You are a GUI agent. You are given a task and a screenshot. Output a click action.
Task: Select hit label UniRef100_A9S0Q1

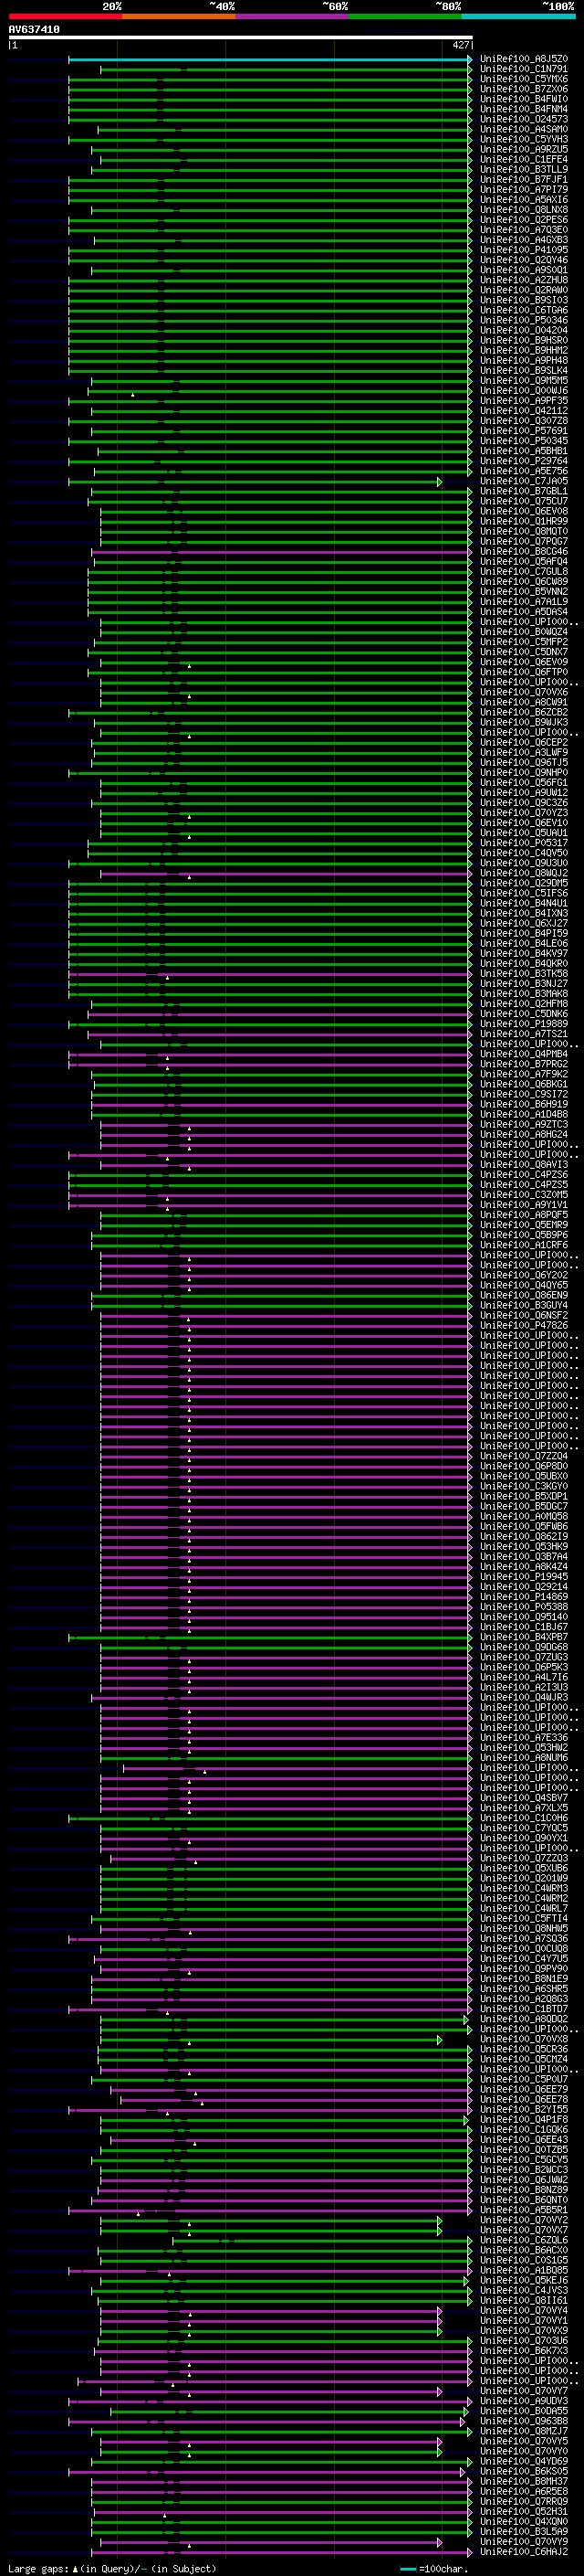(x=524, y=270)
